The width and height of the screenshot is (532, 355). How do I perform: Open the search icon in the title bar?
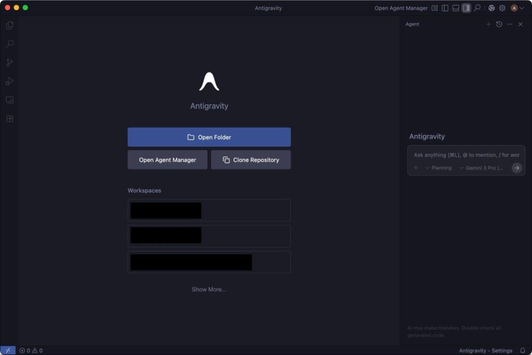coord(476,8)
